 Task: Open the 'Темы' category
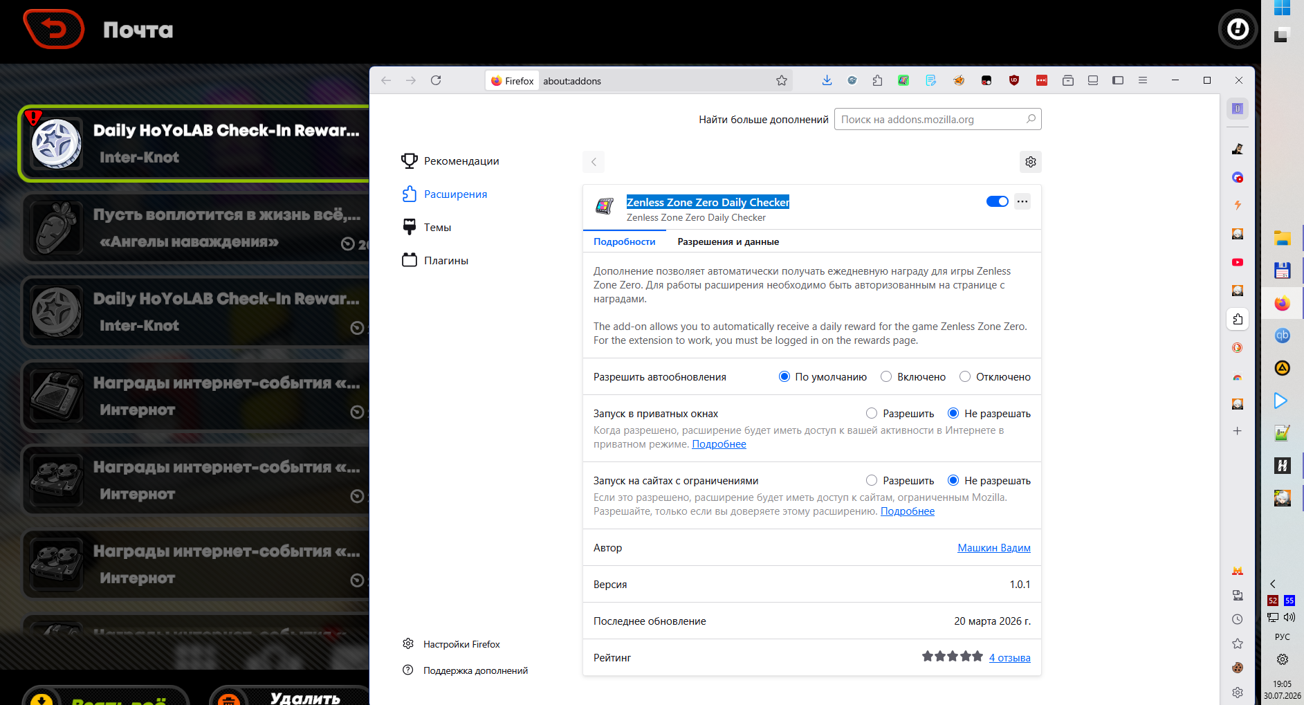pyautogui.click(x=427, y=228)
